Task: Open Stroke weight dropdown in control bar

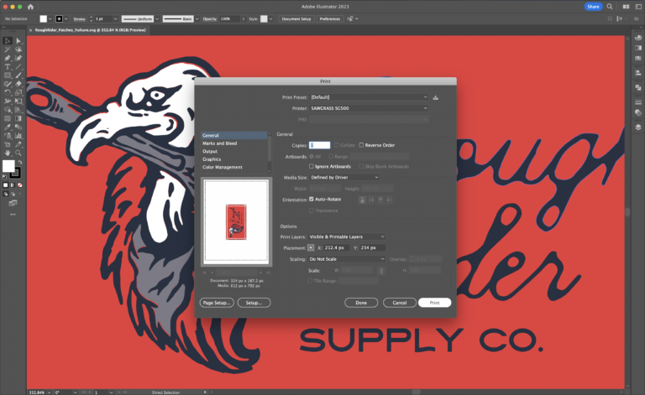Action: tap(115, 19)
